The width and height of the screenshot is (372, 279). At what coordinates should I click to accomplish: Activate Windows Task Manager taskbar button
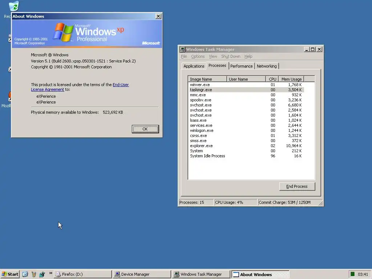[201, 274]
